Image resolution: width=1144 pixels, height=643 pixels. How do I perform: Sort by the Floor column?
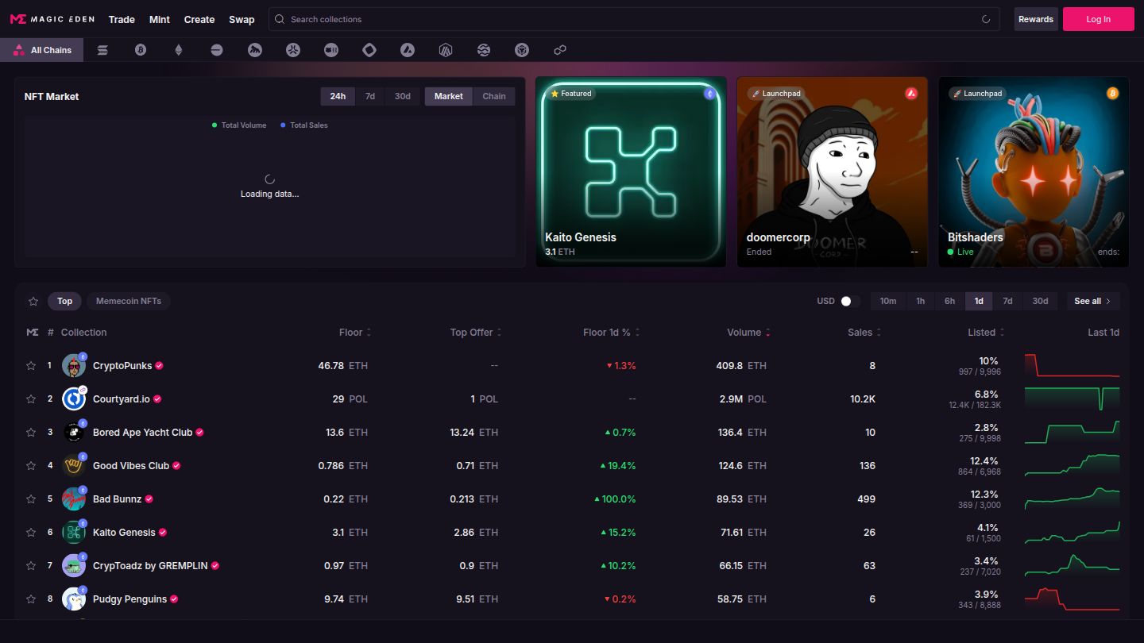355,333
